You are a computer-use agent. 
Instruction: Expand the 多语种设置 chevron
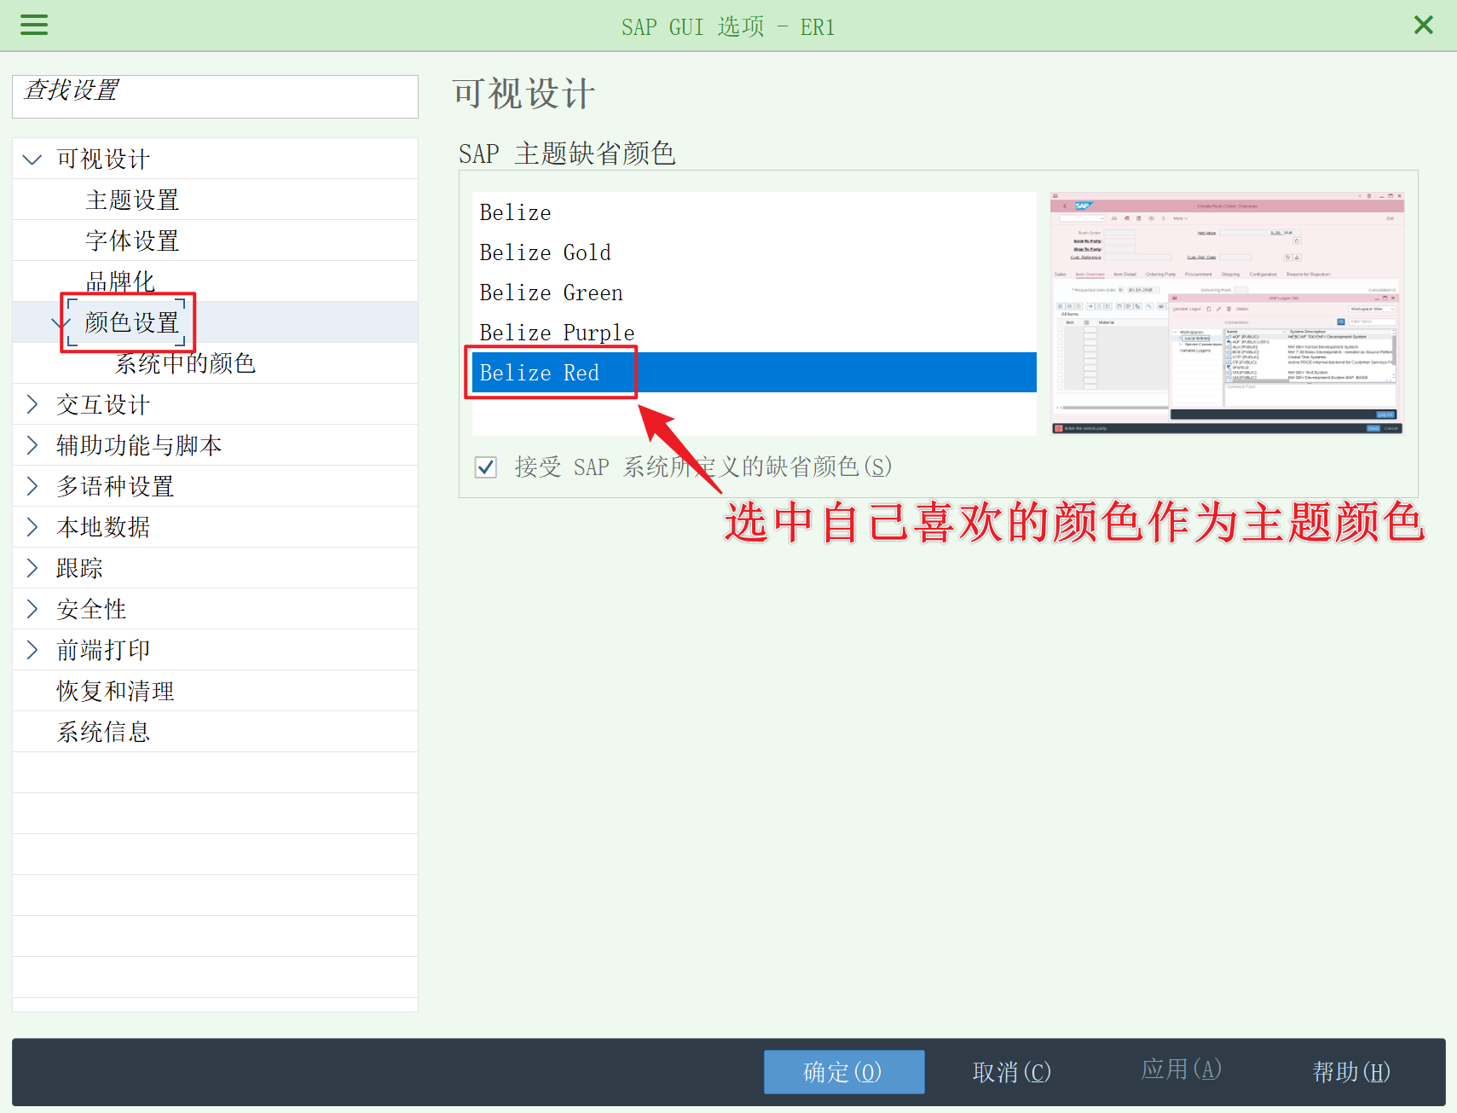point(32,486)
